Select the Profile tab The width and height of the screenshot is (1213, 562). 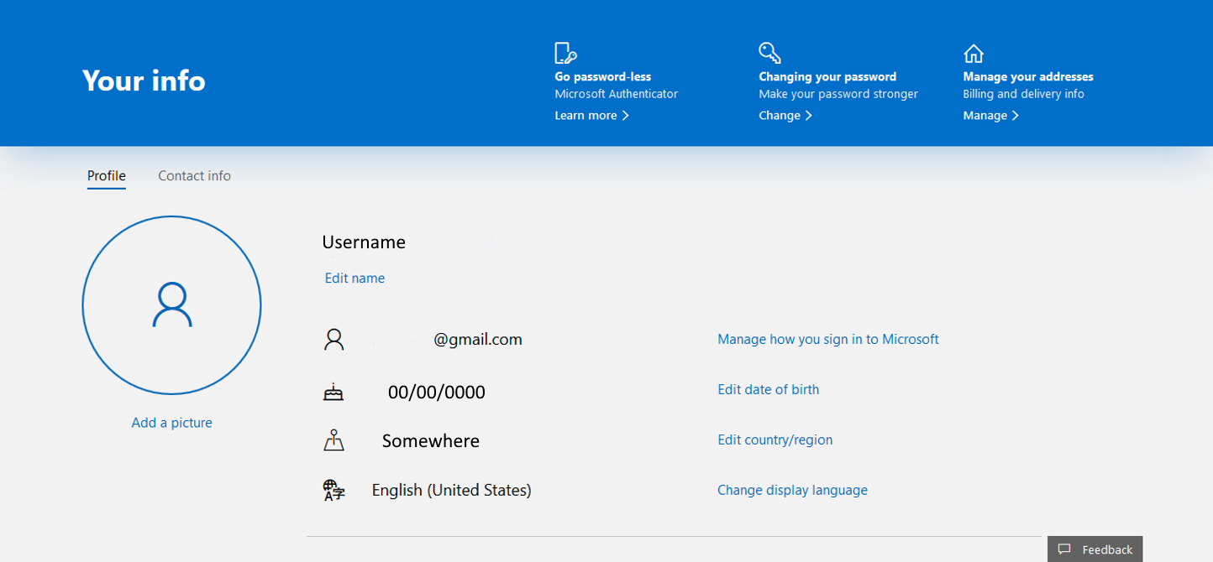(107, 176)
